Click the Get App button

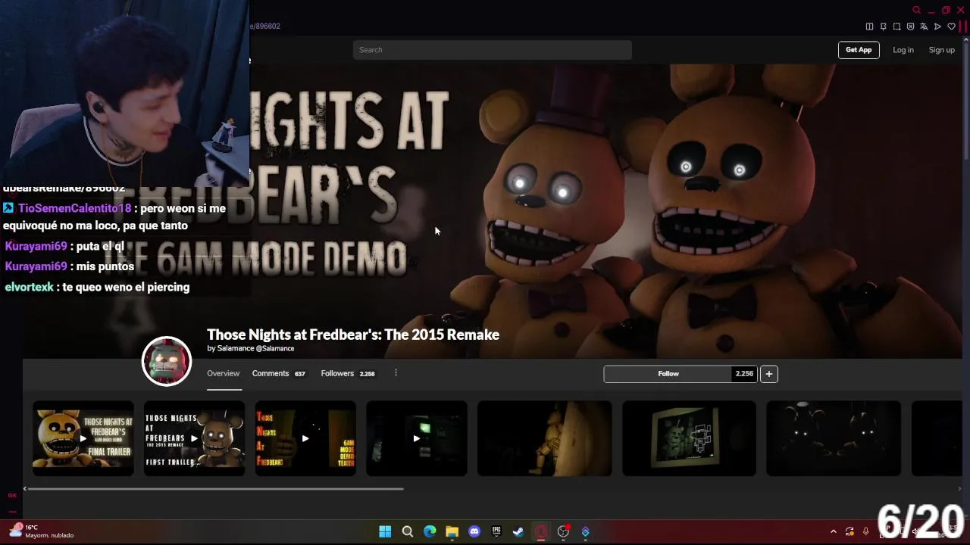tap(859, 50)
